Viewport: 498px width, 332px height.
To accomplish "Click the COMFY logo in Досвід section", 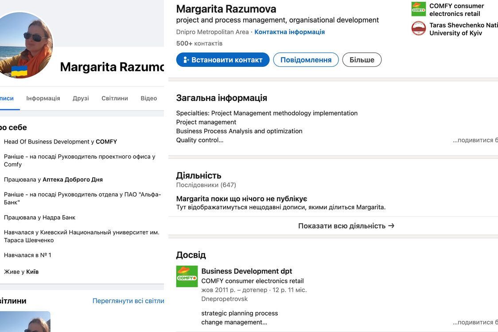I will tap(187, 277).
